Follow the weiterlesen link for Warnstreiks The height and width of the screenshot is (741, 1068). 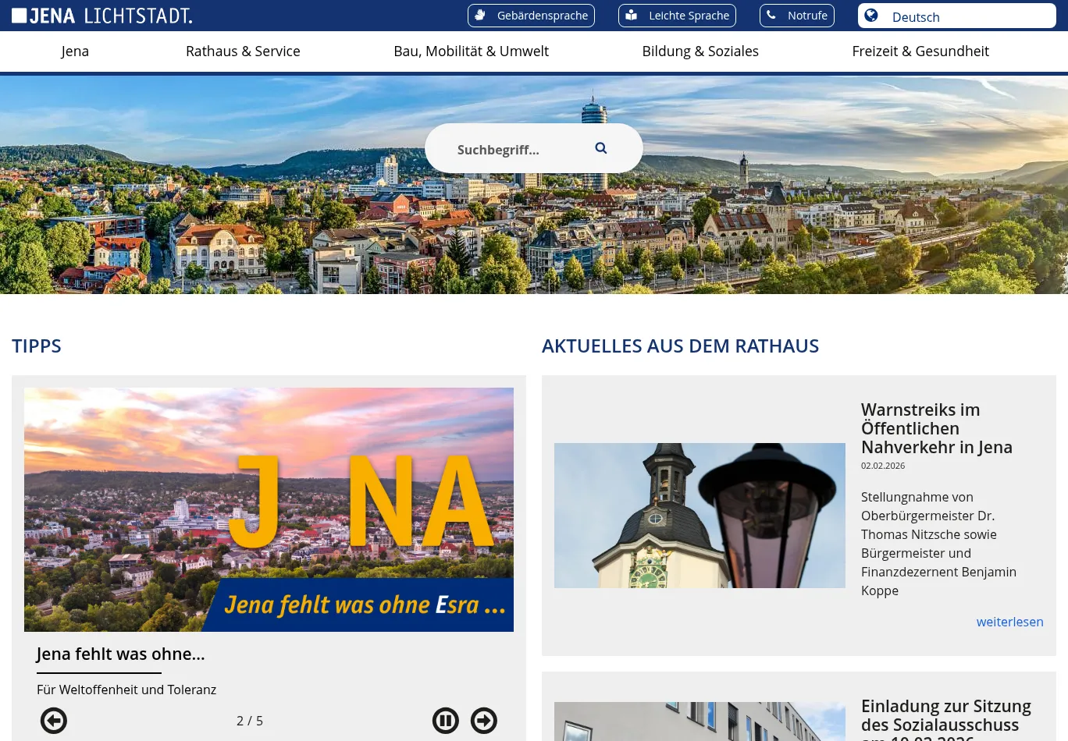[1009, 622]
